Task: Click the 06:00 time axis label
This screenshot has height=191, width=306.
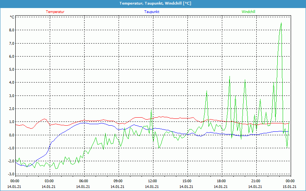Action: point(83,181)
